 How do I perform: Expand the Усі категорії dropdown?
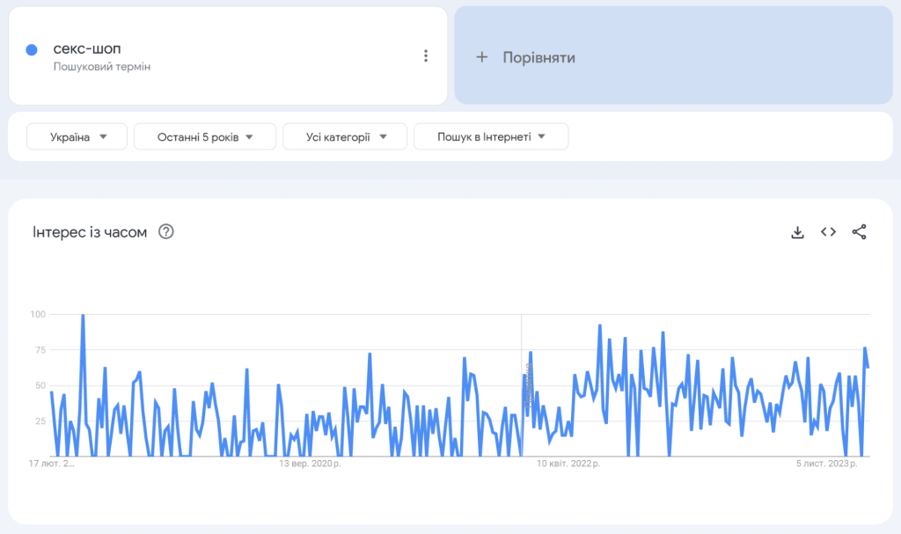click(x=345, y=137)
